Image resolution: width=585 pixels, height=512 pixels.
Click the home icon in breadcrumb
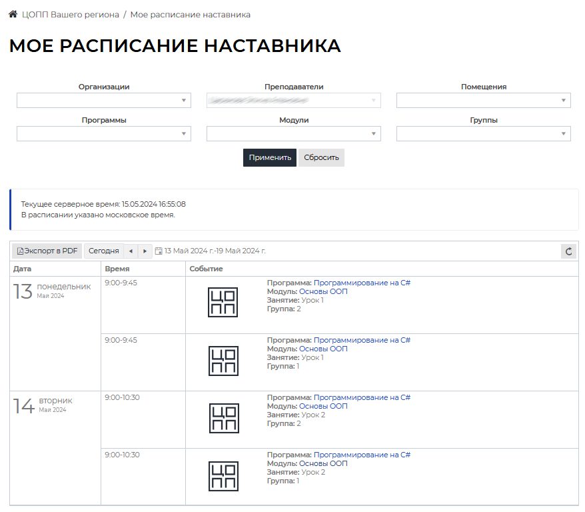(13, 14)
